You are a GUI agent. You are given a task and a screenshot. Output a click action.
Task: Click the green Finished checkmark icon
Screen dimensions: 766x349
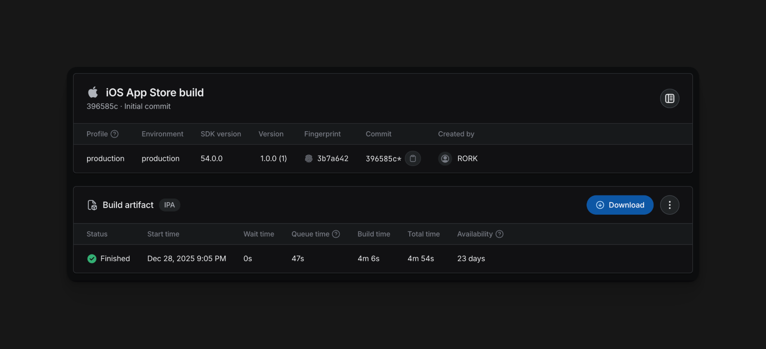(x=92, y=259)
